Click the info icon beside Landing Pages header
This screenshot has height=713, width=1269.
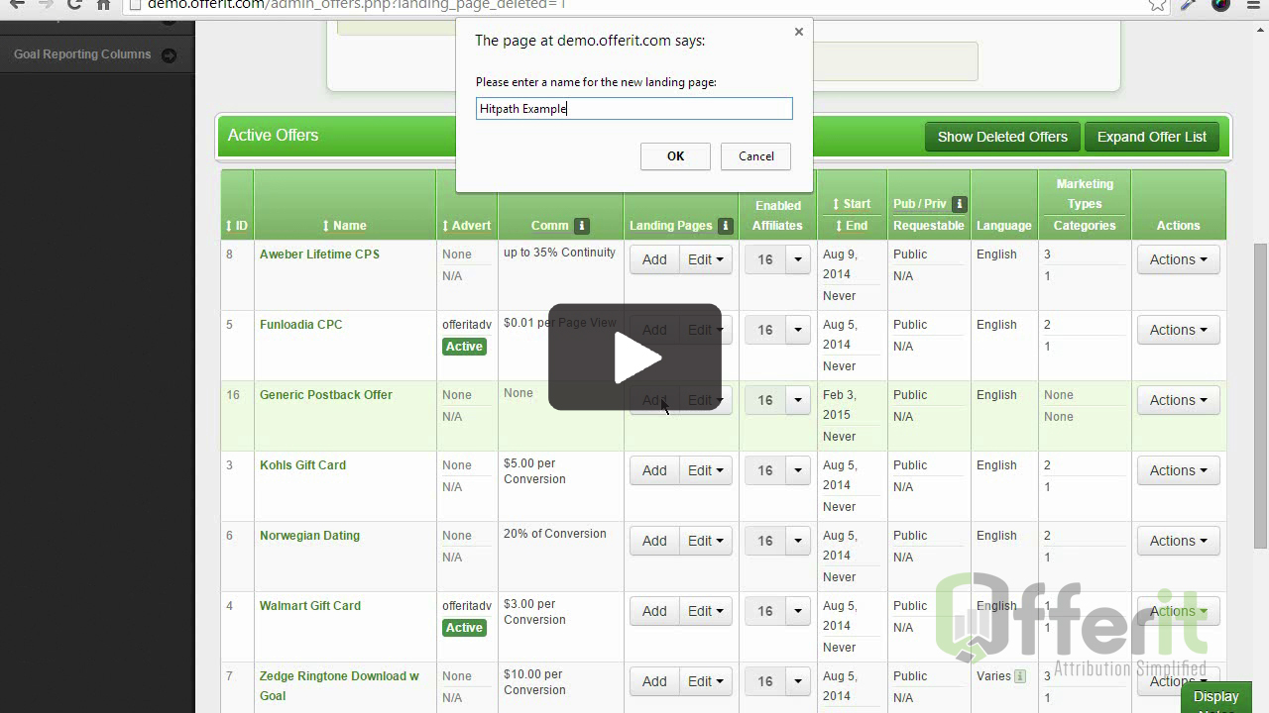[725, 226]
